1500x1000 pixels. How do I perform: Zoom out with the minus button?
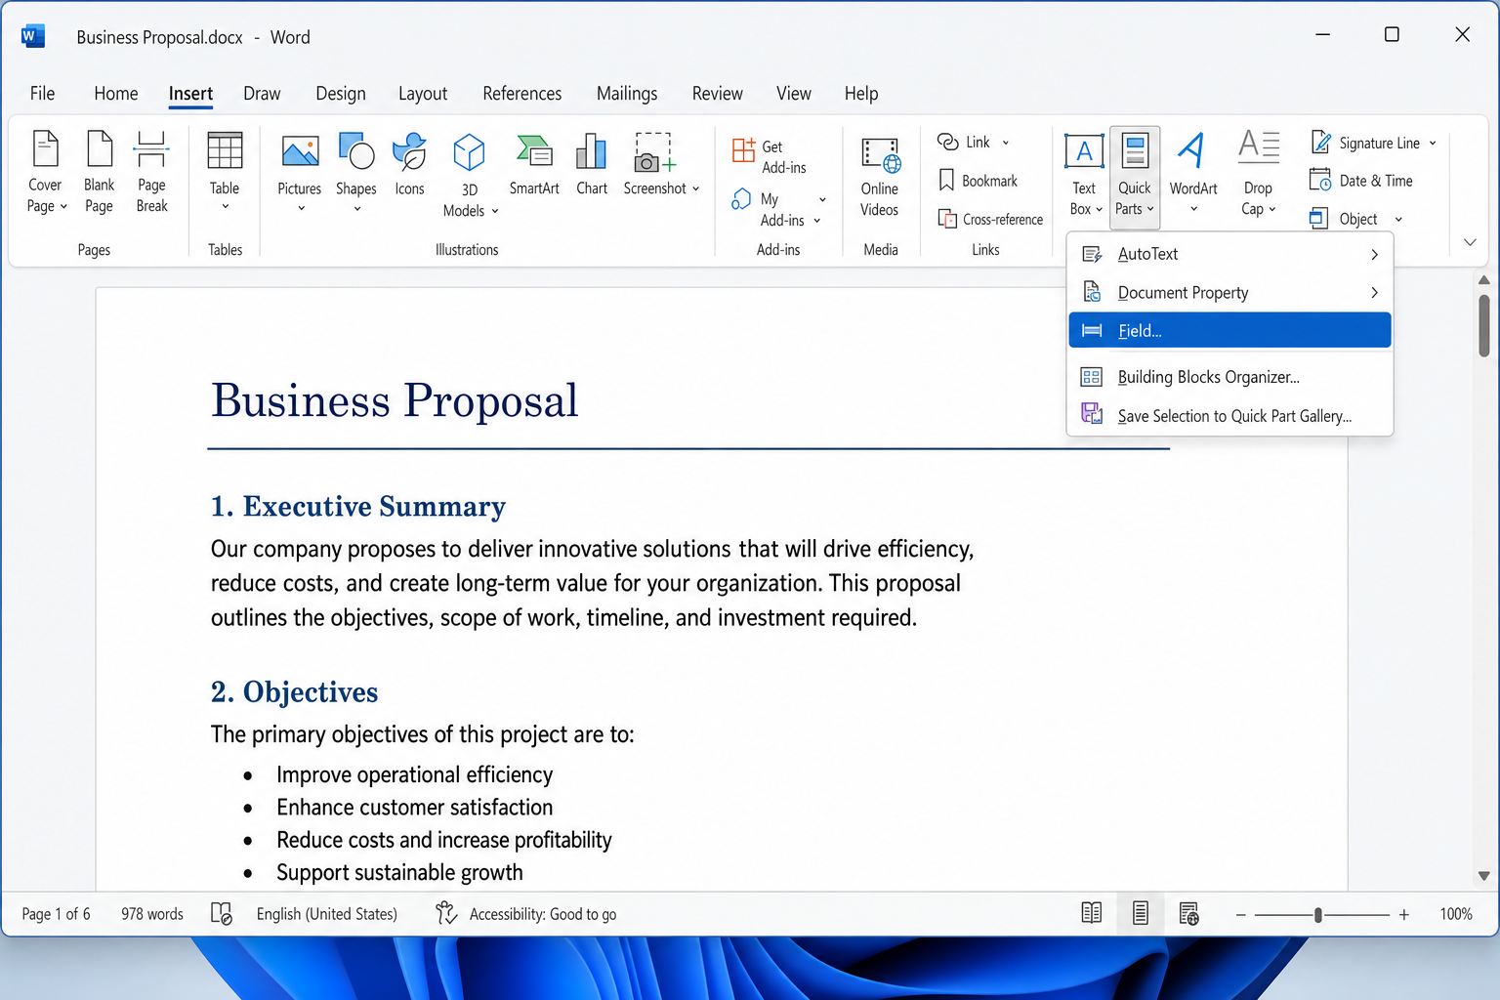[x=1241, y=915]
